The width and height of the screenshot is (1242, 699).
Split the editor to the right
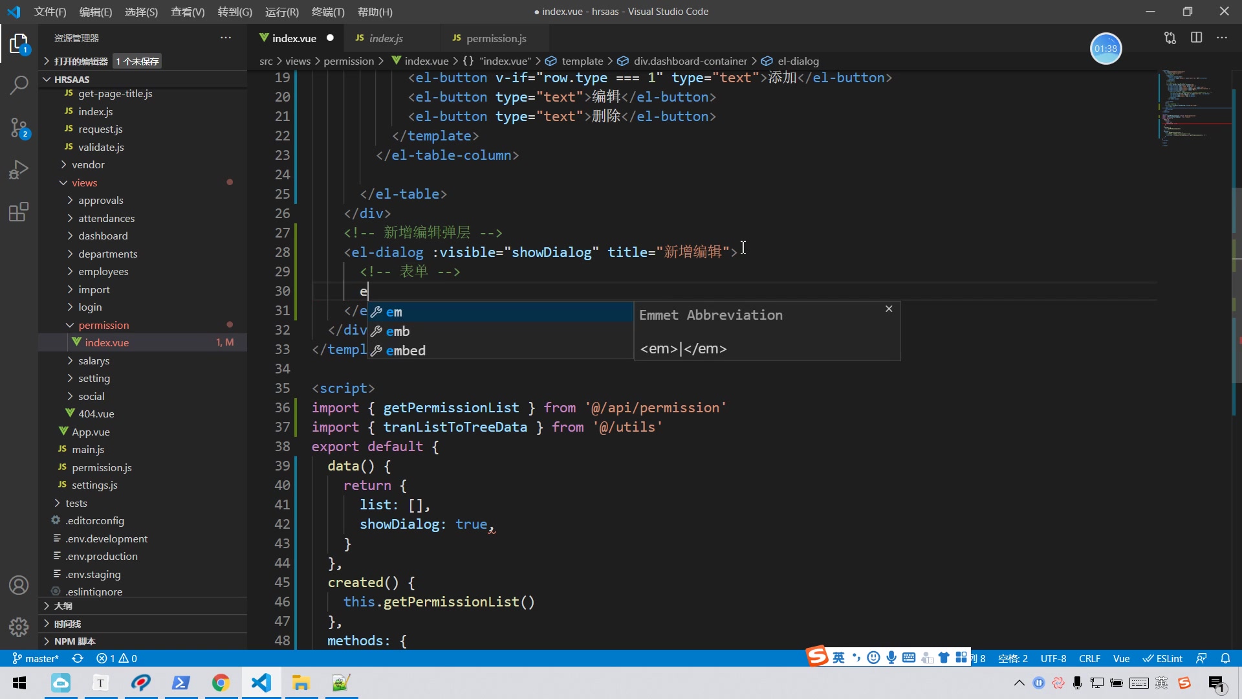pos(1196,38)
